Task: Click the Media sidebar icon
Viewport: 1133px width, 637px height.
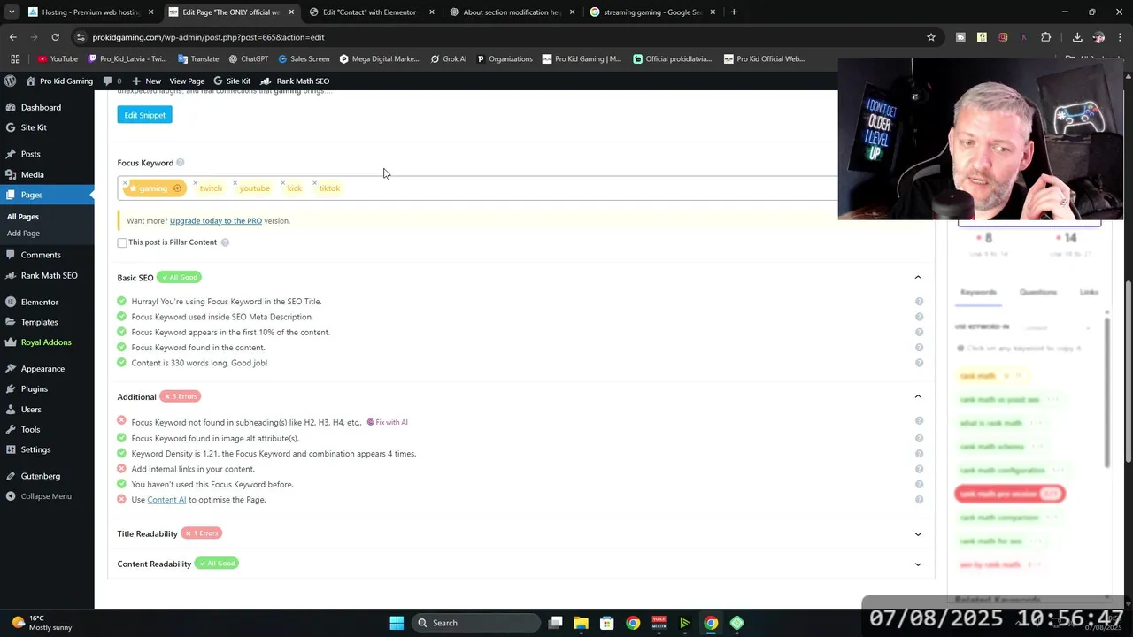Action: coord(10,174)
